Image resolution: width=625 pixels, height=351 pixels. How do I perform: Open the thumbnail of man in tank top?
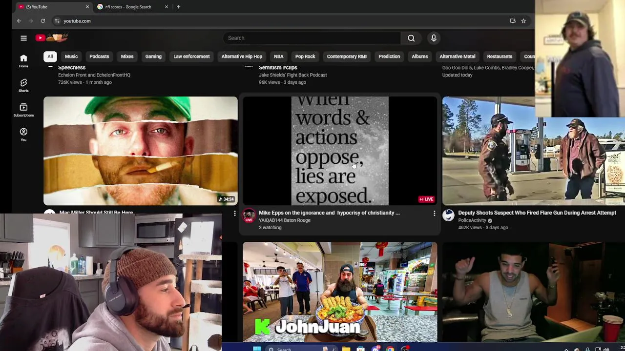coord(533,292)
